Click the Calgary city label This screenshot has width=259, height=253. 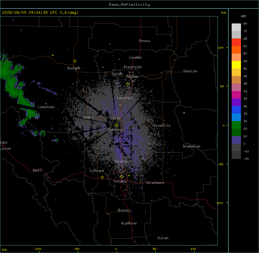tap(120, 181)
